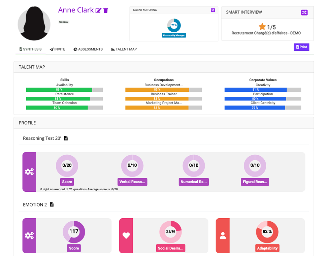Open the report icon beside EMOTION 2
Screen dimensions: 328x256
pos(51,204)
